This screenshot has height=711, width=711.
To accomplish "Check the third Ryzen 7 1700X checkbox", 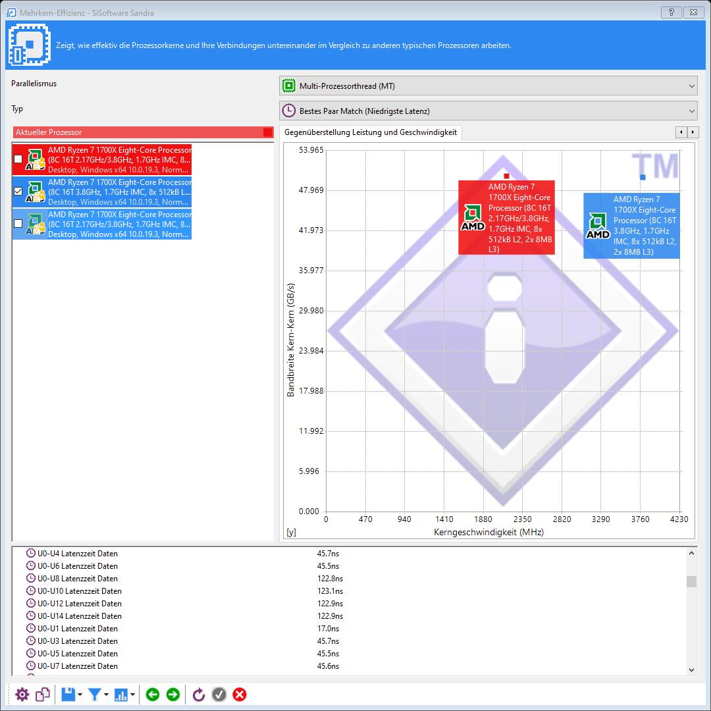I will click(18, 224).
